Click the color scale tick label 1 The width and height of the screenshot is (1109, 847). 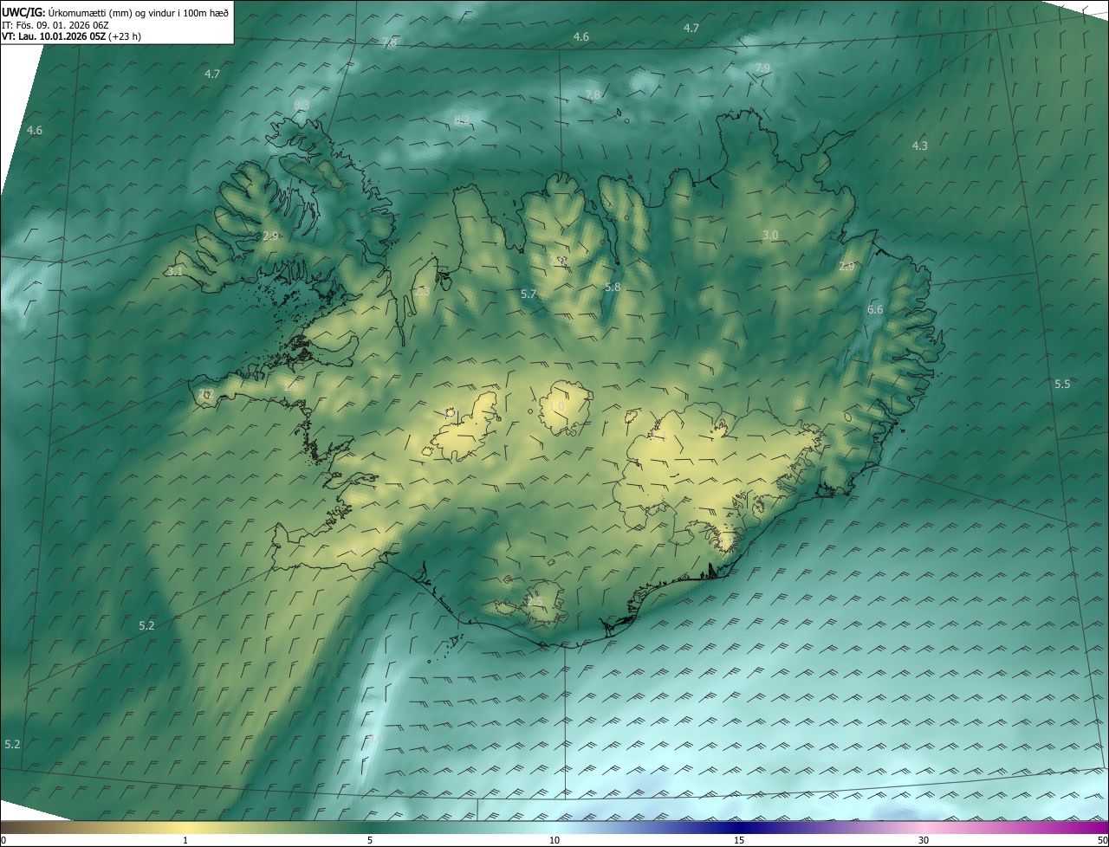pos(185,841)
